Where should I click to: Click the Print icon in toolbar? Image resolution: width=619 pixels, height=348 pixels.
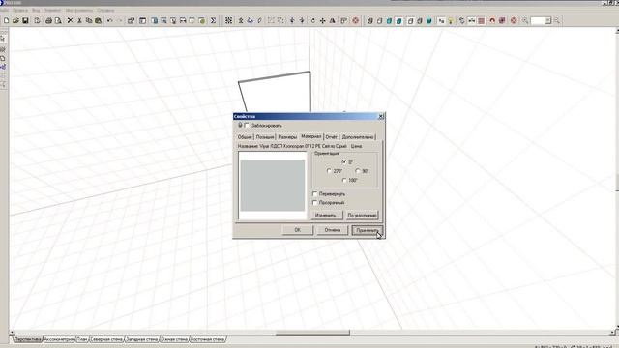pyautogui.click(x=48, y=20)
